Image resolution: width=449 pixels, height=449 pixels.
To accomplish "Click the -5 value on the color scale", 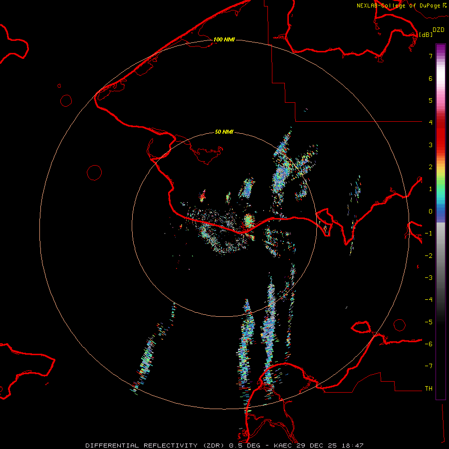I will (x=429, y=322).
